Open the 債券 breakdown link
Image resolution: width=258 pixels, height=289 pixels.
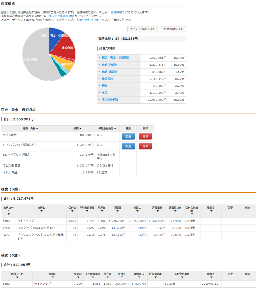(105, 86)
